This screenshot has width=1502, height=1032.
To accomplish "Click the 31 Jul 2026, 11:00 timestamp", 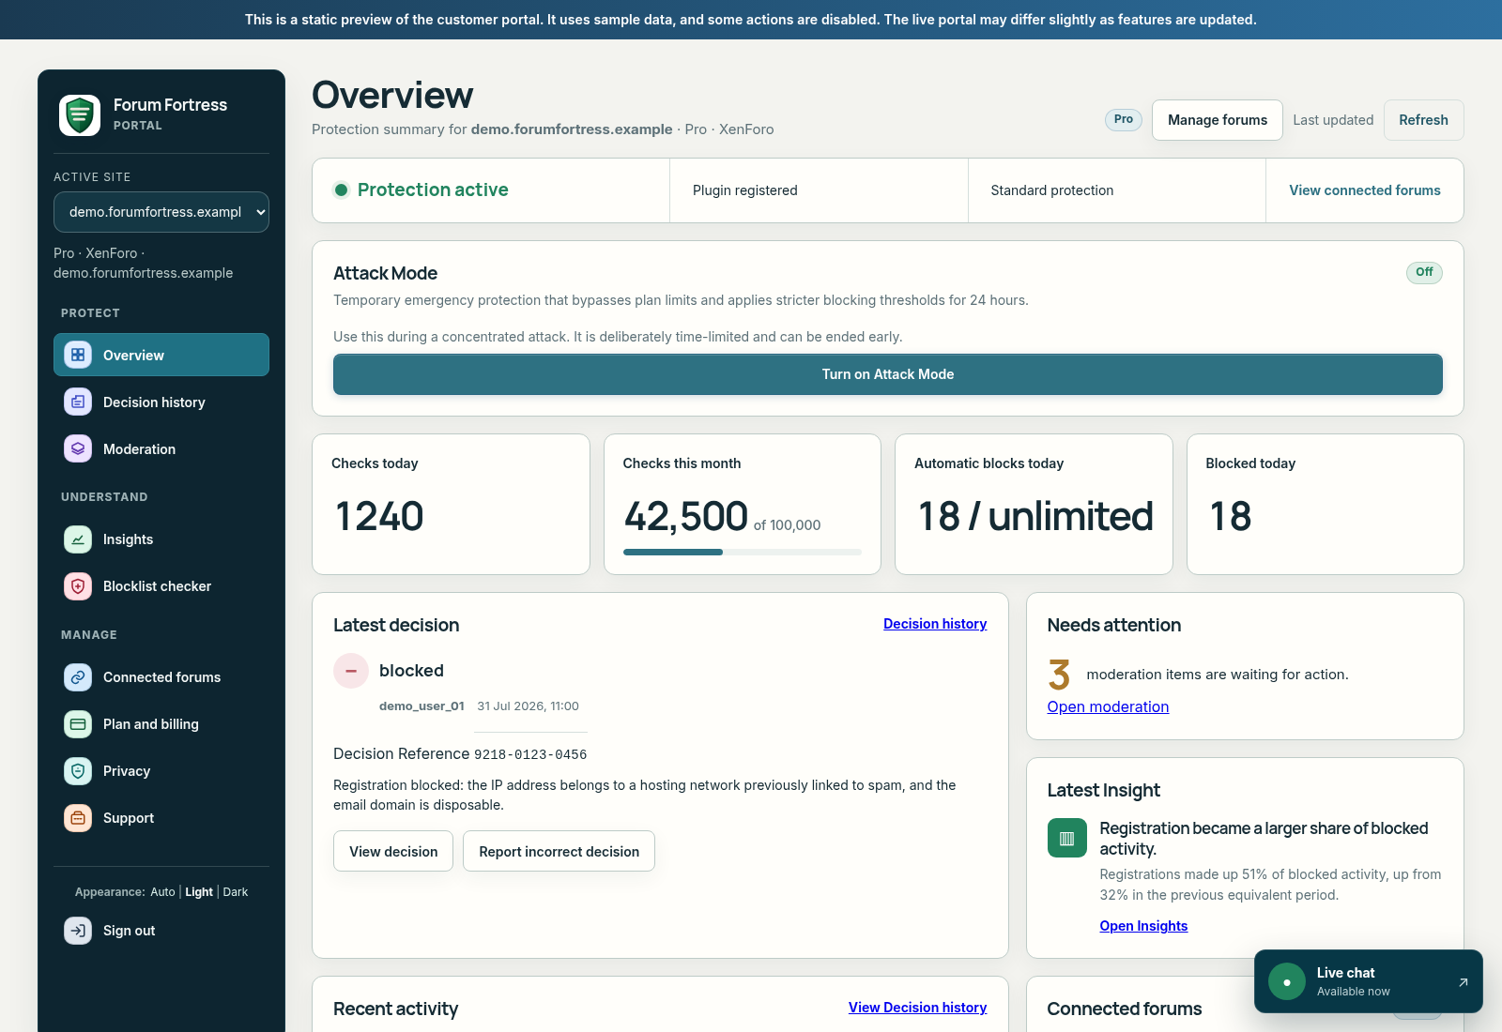I will 528,706.
